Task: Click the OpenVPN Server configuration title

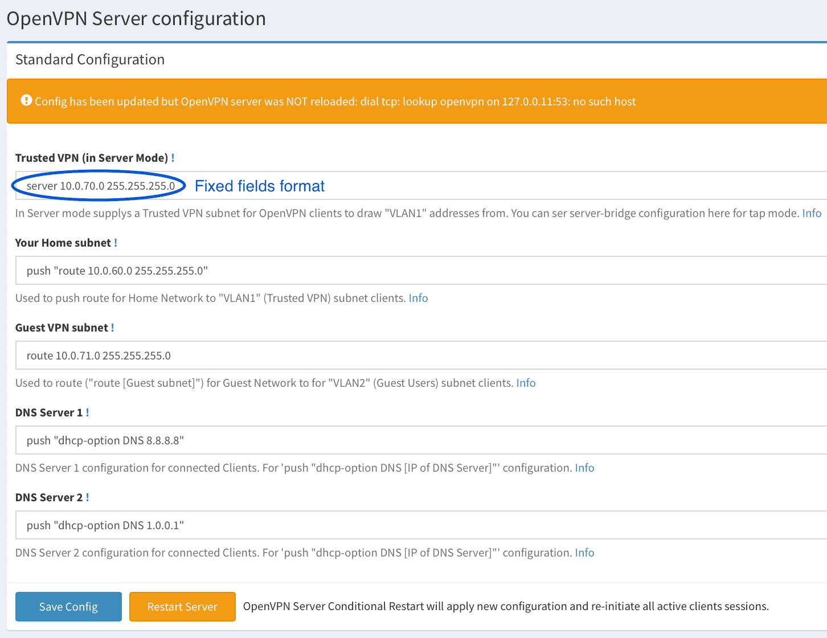Action: click(136, 19)
